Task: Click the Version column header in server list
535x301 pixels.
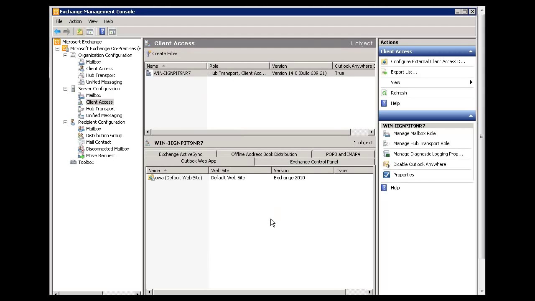Action: point(301,66)
